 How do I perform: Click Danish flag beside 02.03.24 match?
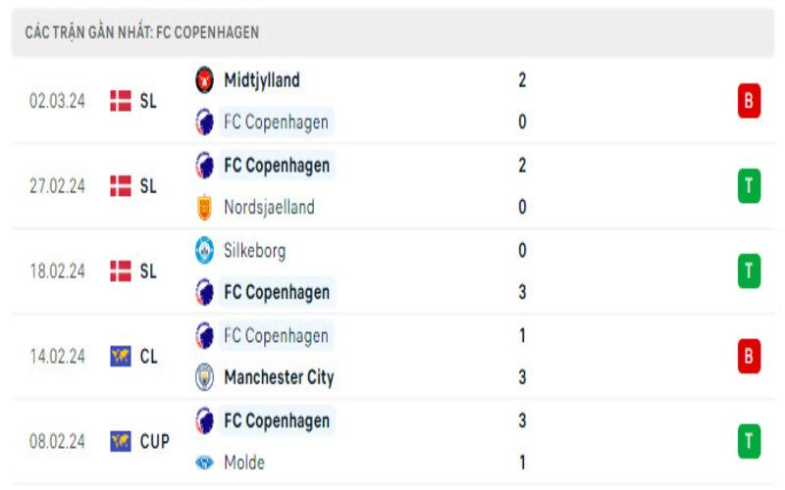pyautogui.click(x=120, y=101)
